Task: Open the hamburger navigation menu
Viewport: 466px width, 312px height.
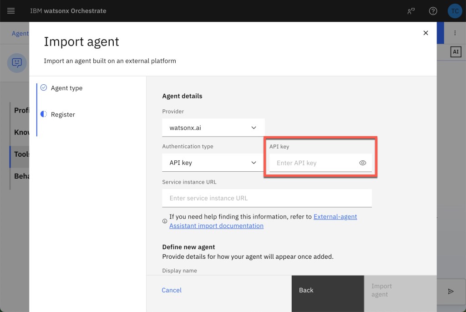Action: (x=11, y=11)
